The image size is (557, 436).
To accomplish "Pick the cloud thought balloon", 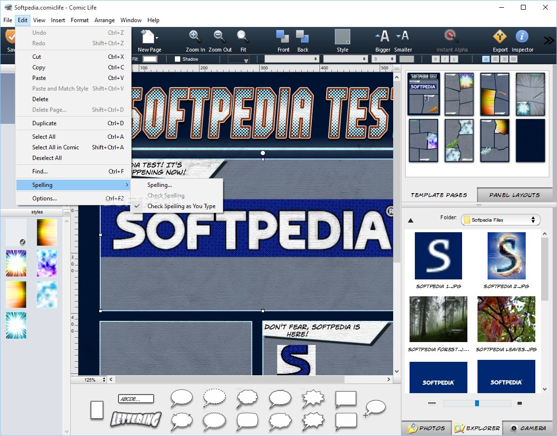I will tap(247, 398).
